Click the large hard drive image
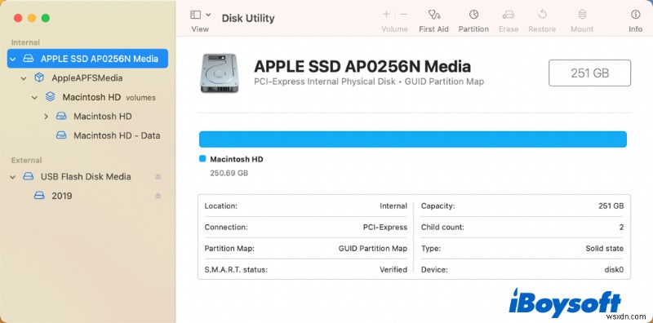The image size is (653, 323). 220,73
